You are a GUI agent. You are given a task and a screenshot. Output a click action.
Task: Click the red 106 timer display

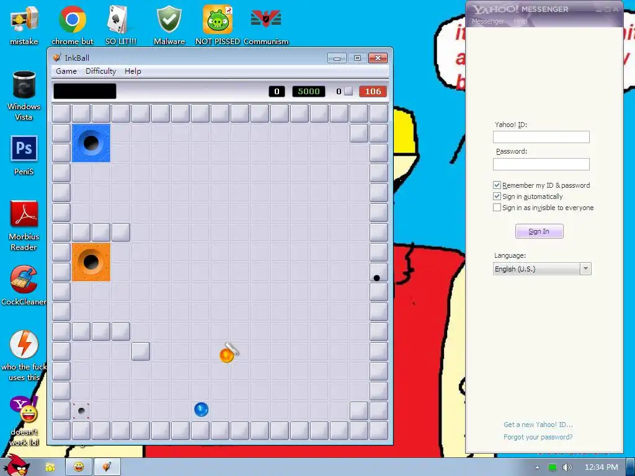point(373,92)
